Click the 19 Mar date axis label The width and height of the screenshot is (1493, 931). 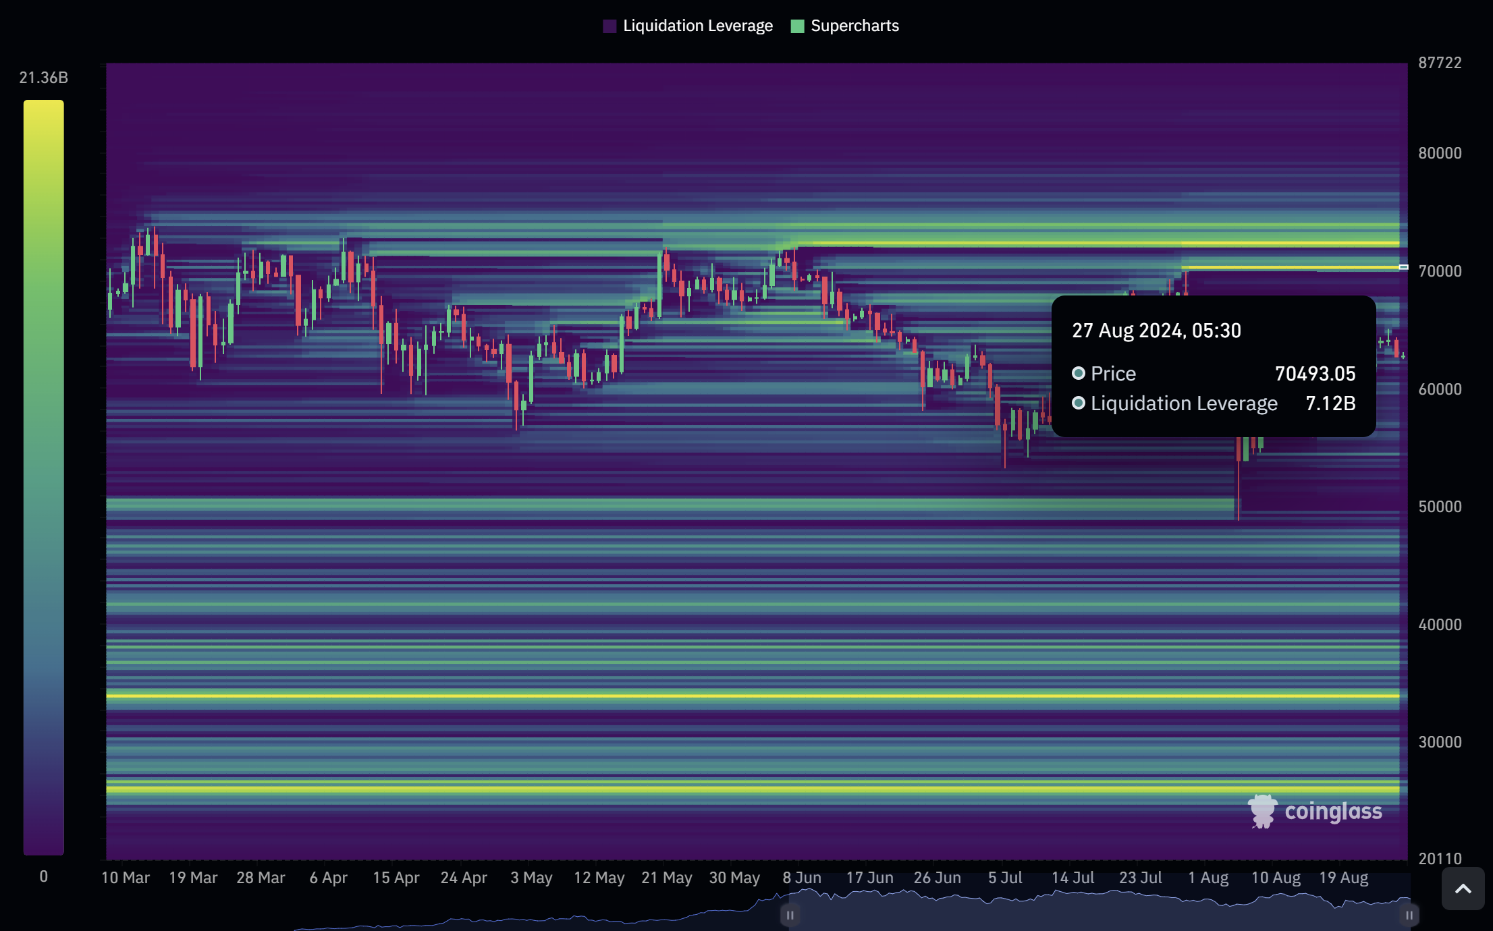pos(193,878)
